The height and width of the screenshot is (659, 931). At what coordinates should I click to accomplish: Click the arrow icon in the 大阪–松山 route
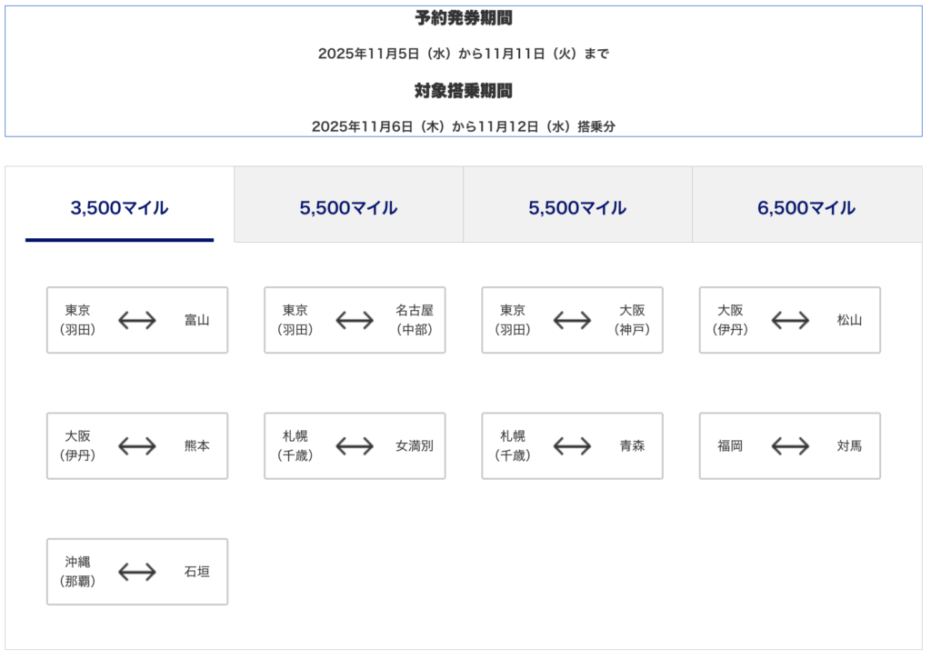pyautogui.click(x=789, y=320)
